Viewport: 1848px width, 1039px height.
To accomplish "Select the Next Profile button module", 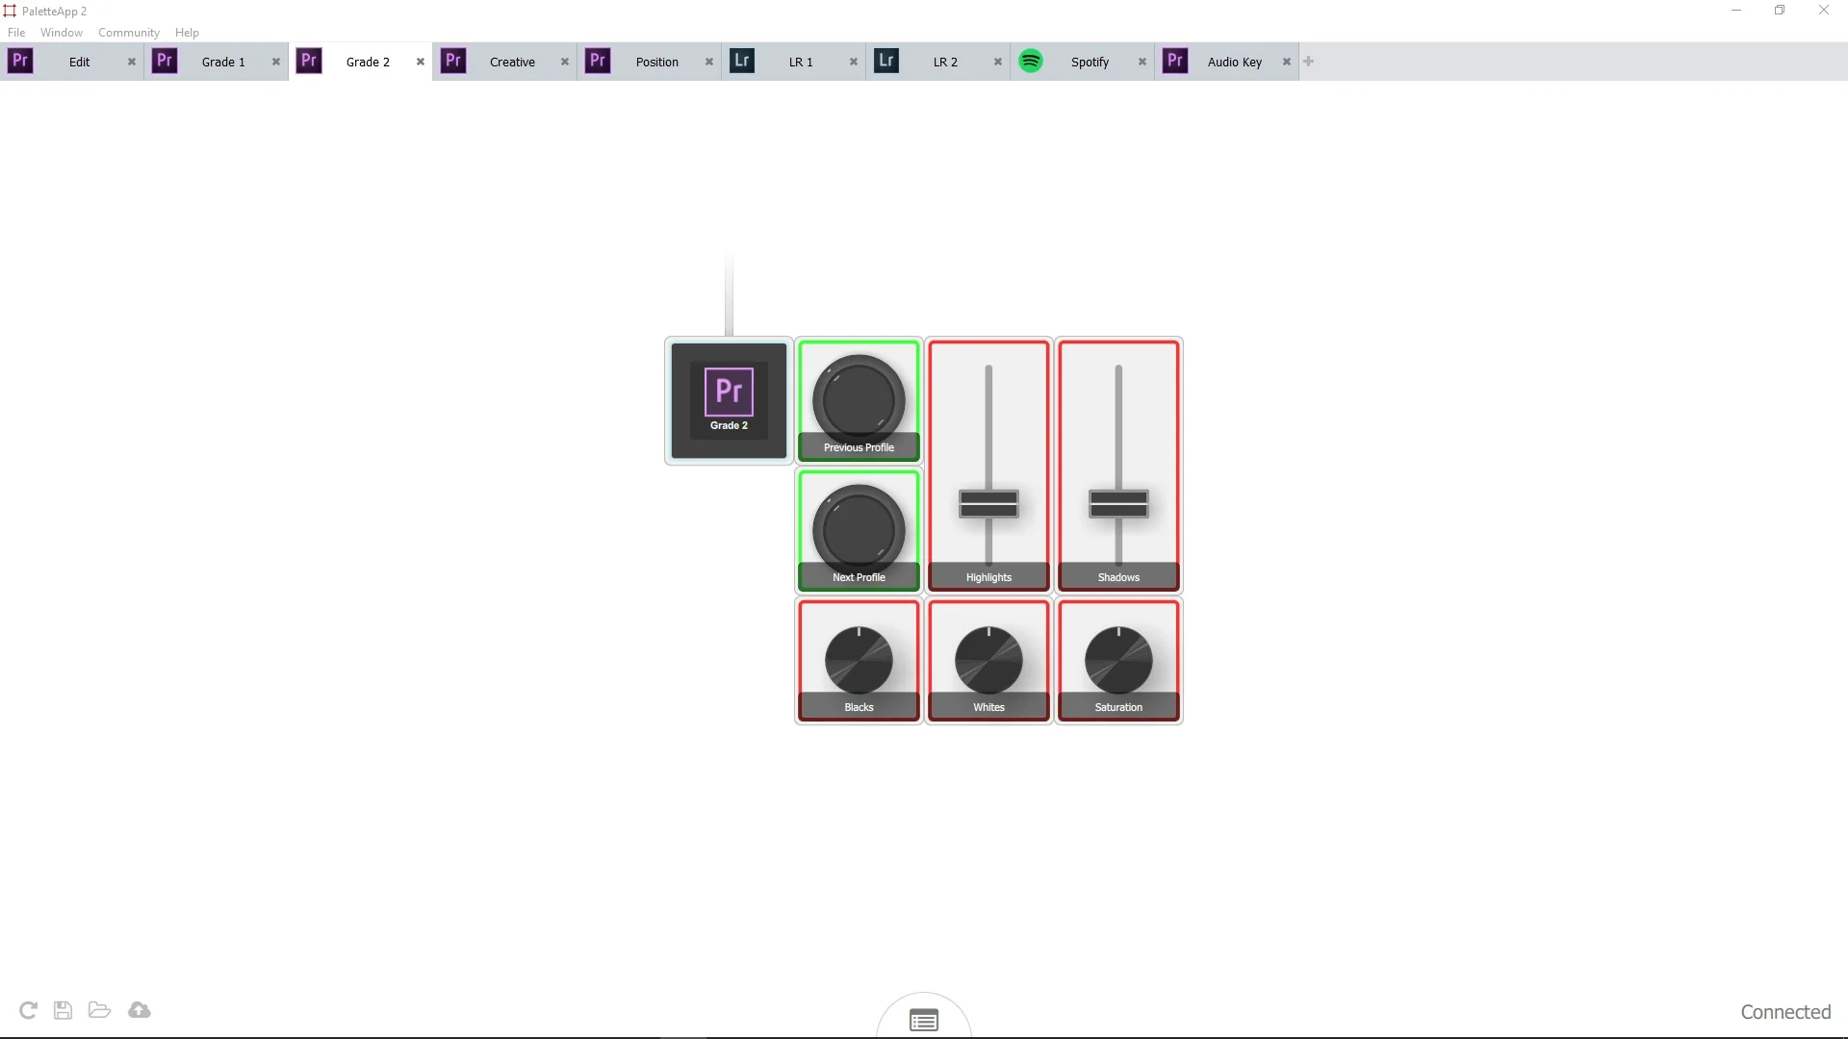I will 859,530.
